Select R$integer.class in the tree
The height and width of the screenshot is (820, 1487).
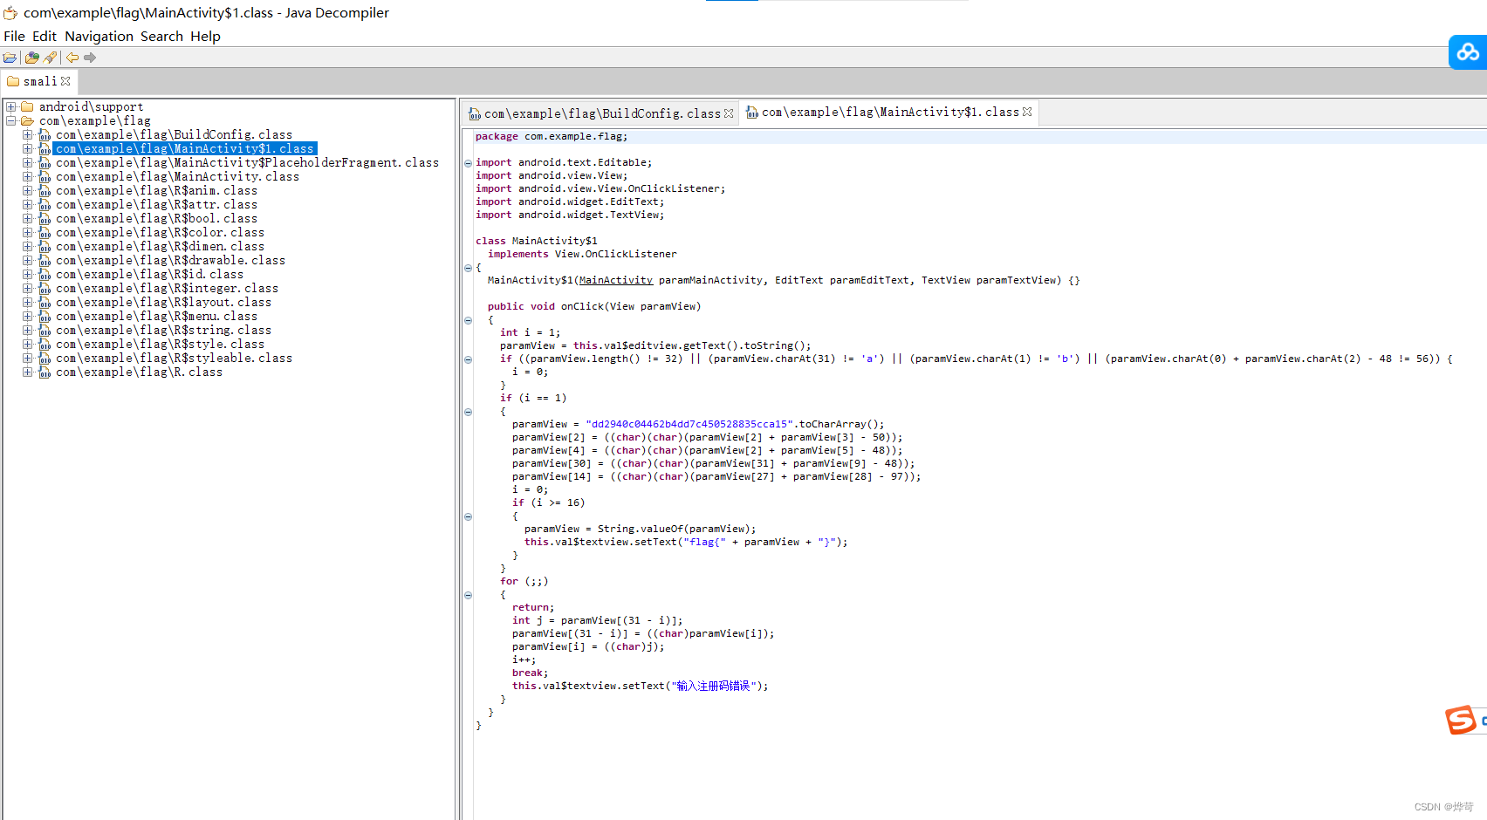[x=167, y=288]
